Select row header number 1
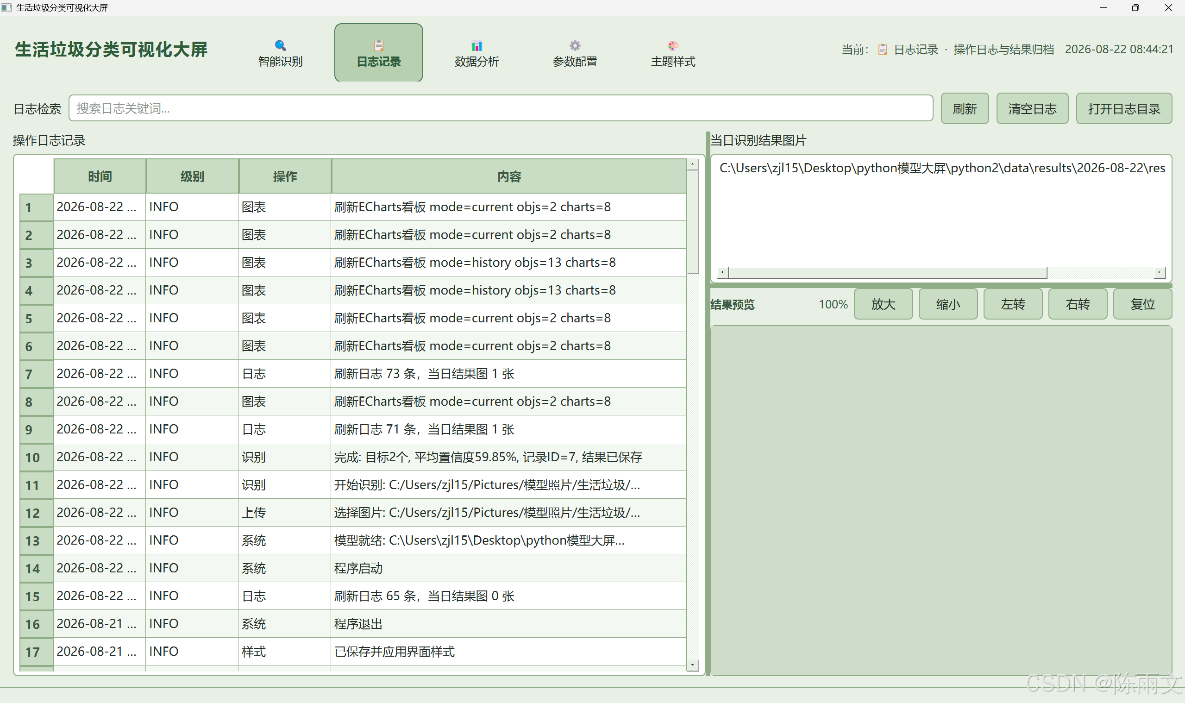This screenshot has width=1185, height=703. (37, 207)
